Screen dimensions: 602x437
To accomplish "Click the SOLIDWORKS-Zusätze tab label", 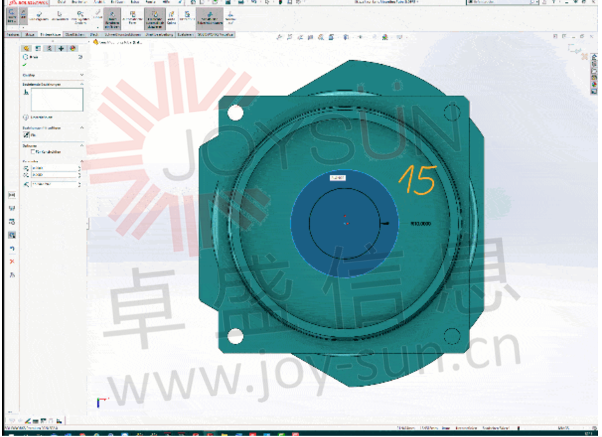I will [x=215, y=32].
